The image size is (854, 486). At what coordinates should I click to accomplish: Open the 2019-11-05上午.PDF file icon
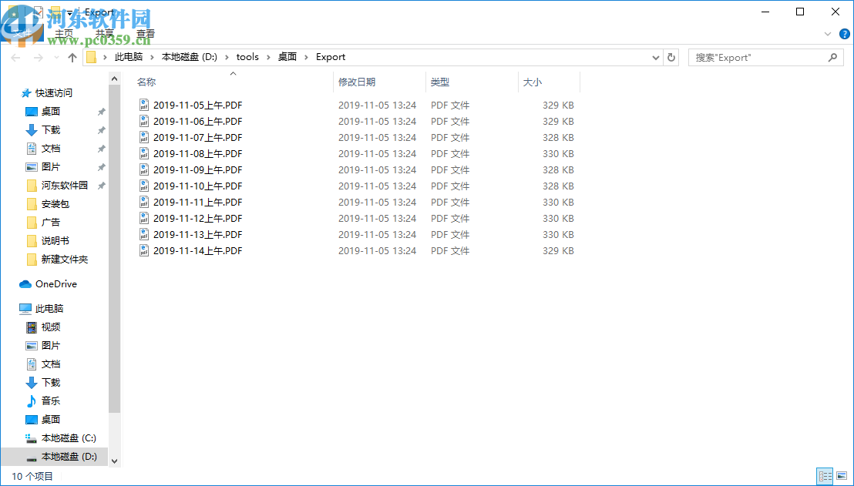click(x=144, y=105)
